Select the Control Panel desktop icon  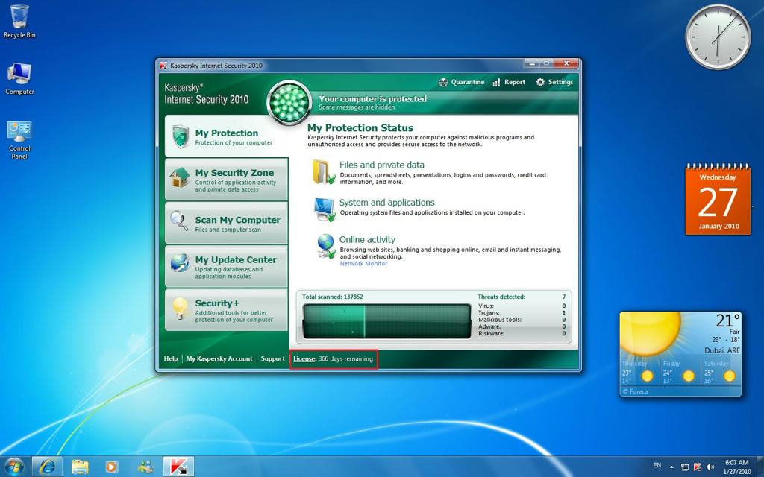pyautogui.click(x=19, y=139)
